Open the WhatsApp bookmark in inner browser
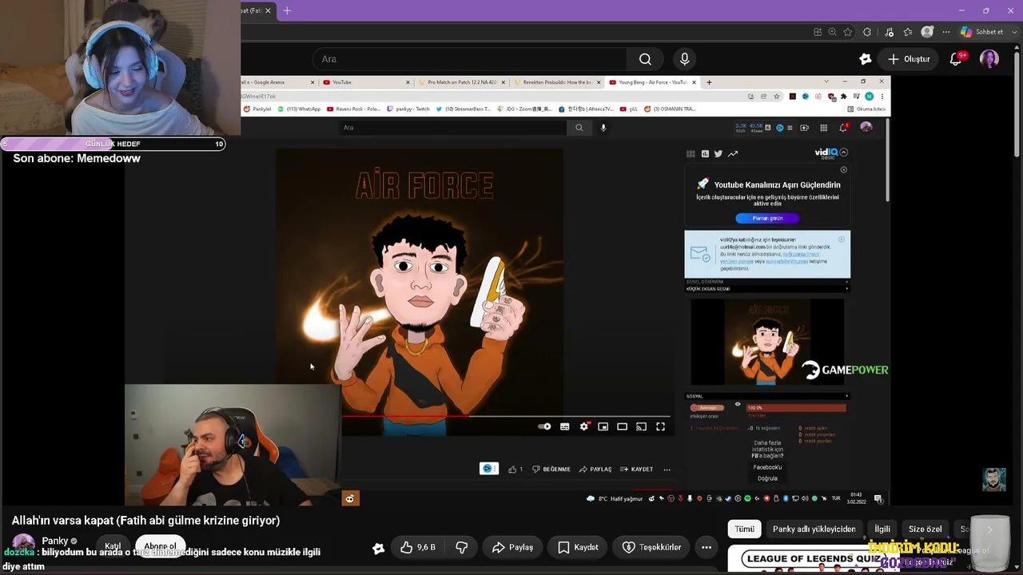 [300, 109]
